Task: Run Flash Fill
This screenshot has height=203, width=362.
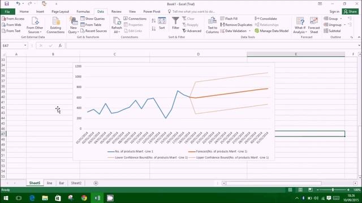Action: coord(229,19)
